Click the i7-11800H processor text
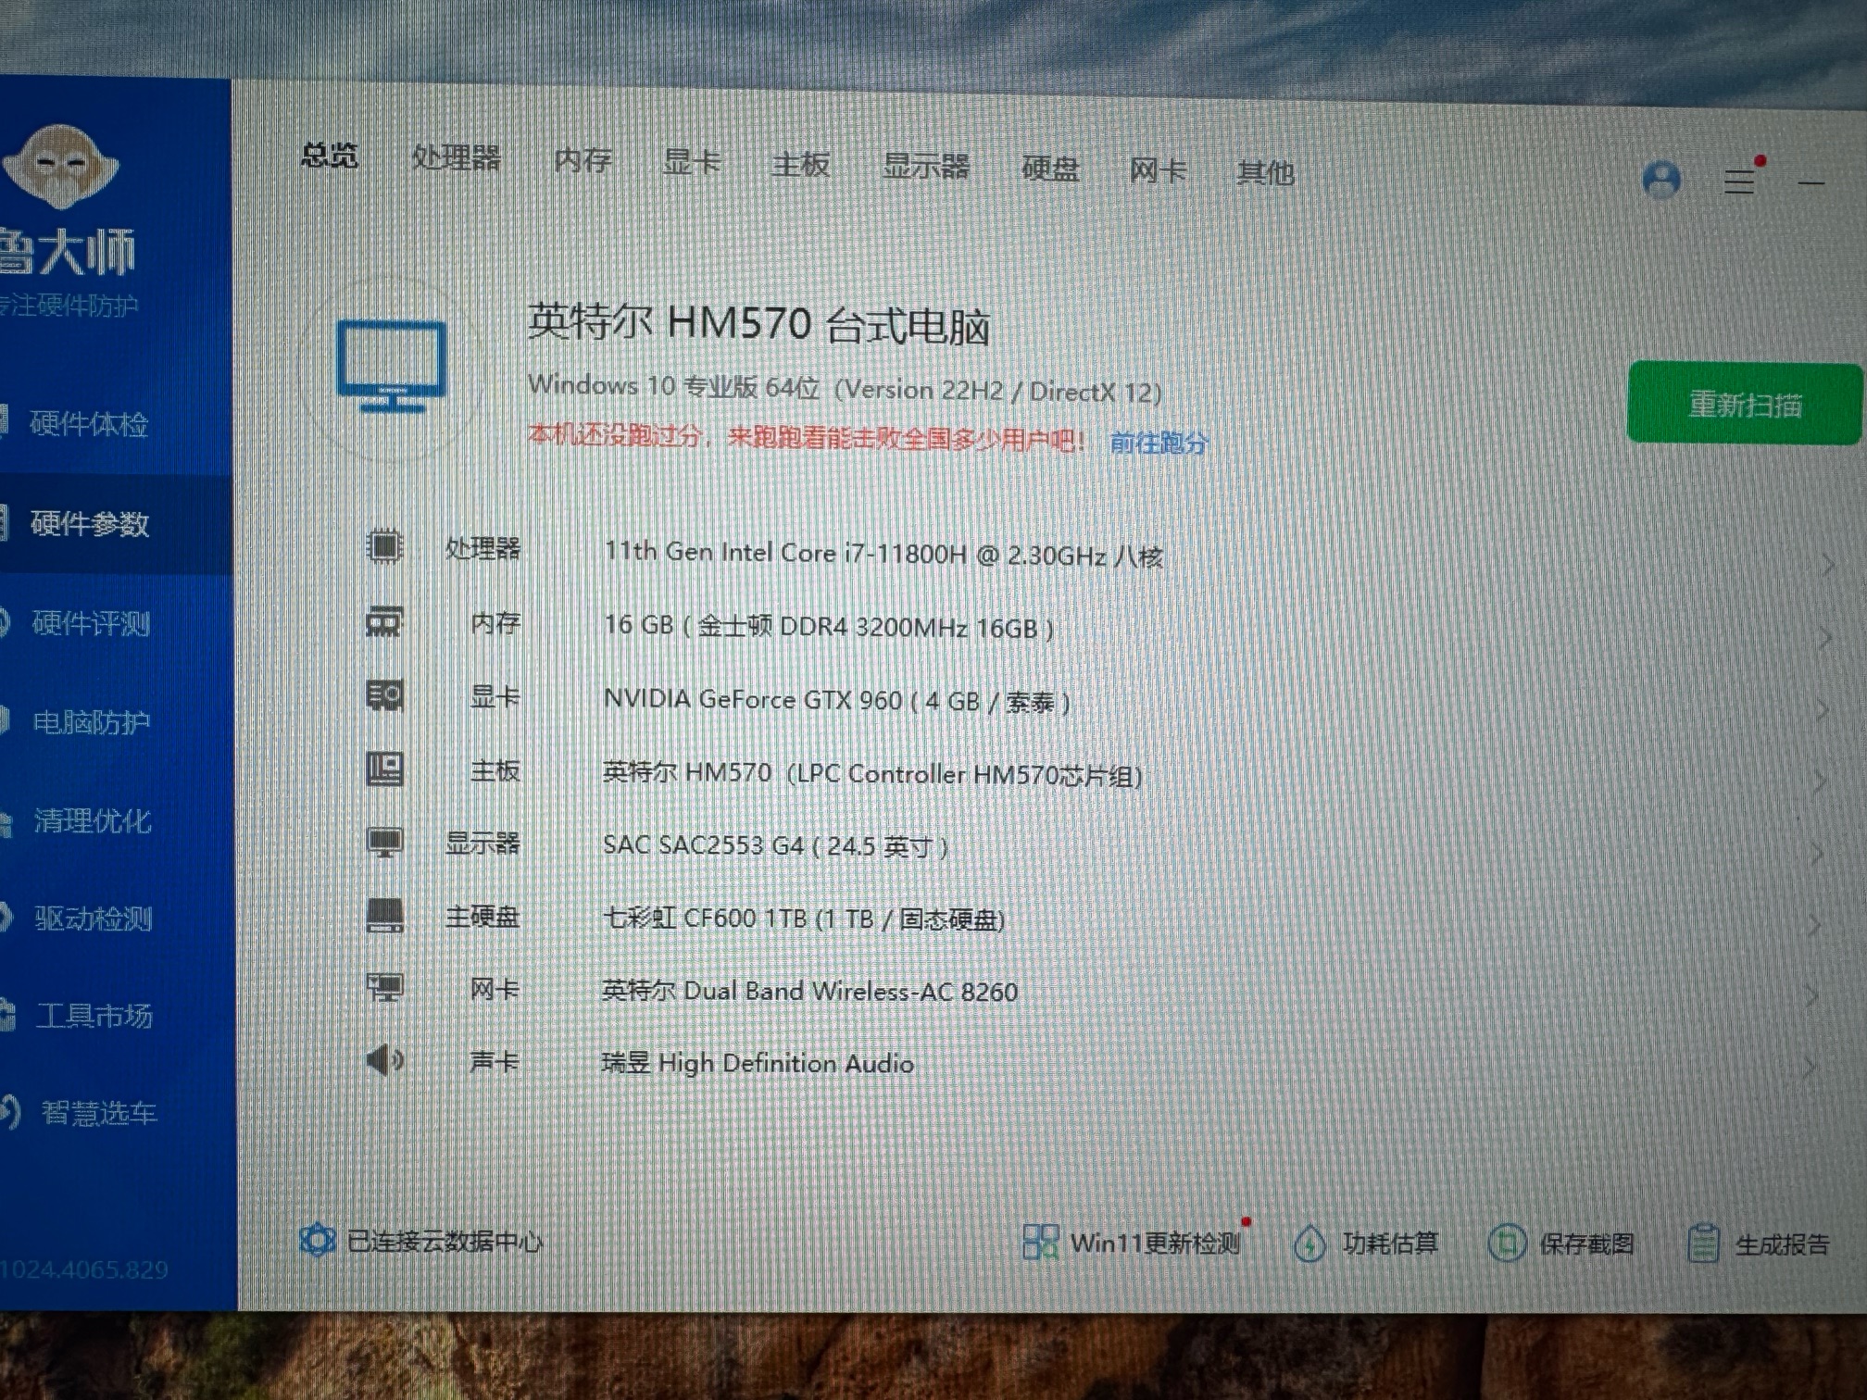 click(883, 555)
